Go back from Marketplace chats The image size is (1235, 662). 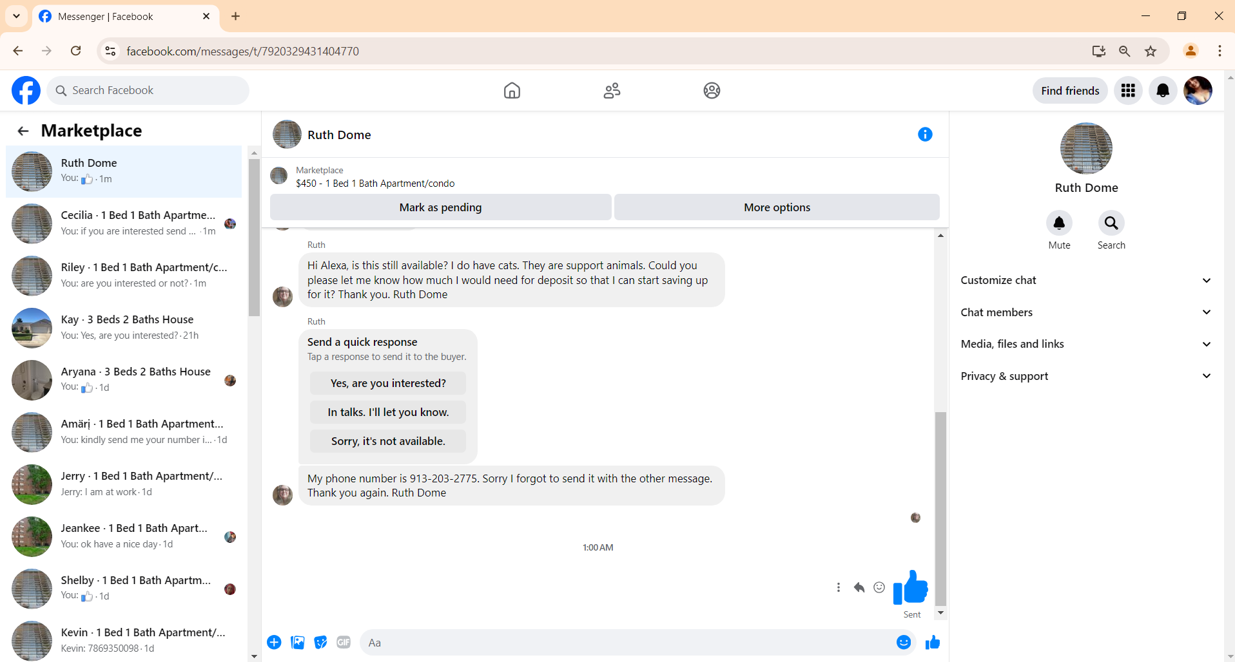[x=23, y=131]
